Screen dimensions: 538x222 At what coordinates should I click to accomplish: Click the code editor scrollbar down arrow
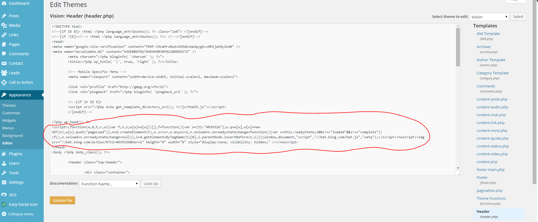tap(458, 168)
